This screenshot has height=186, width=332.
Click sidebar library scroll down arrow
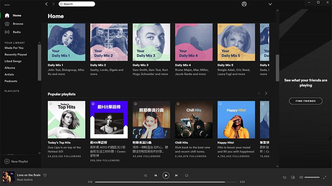pos(40,153)
